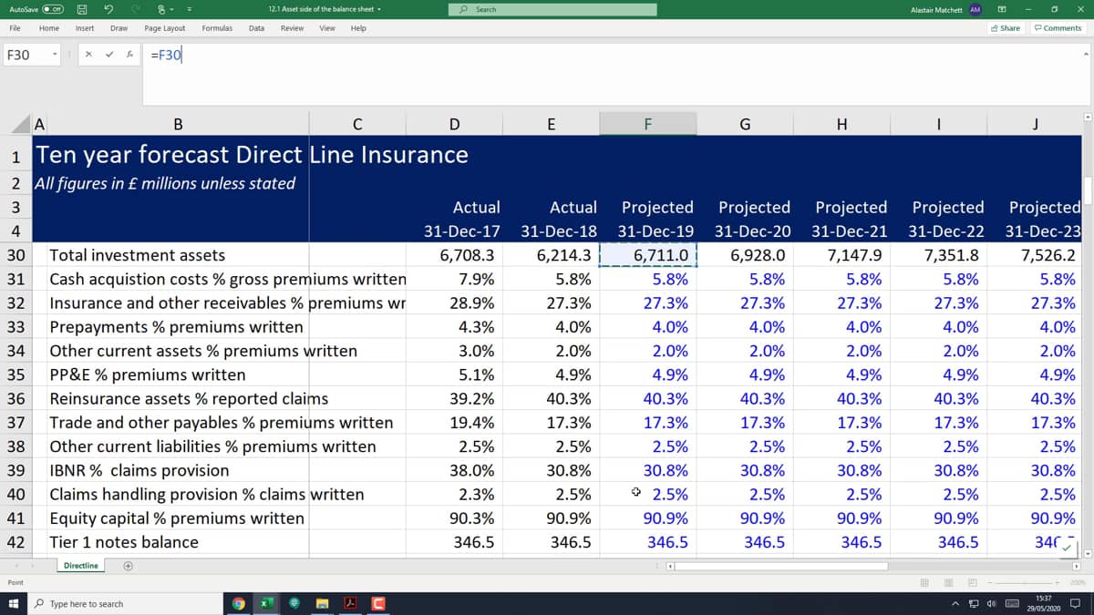The height and width of the screenshot is (615, 1094).
Task: Select column H header
Action: pyautogui.click(x=841, y=124)
